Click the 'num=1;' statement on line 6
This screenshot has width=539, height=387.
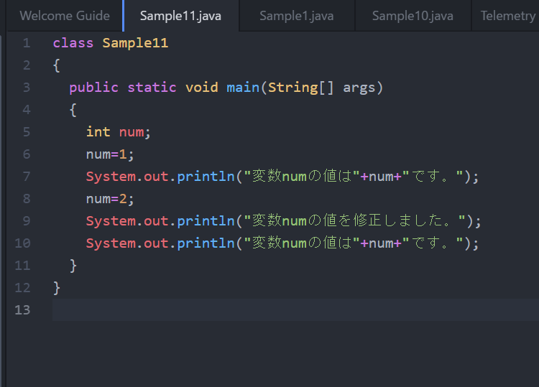[110, 155]
